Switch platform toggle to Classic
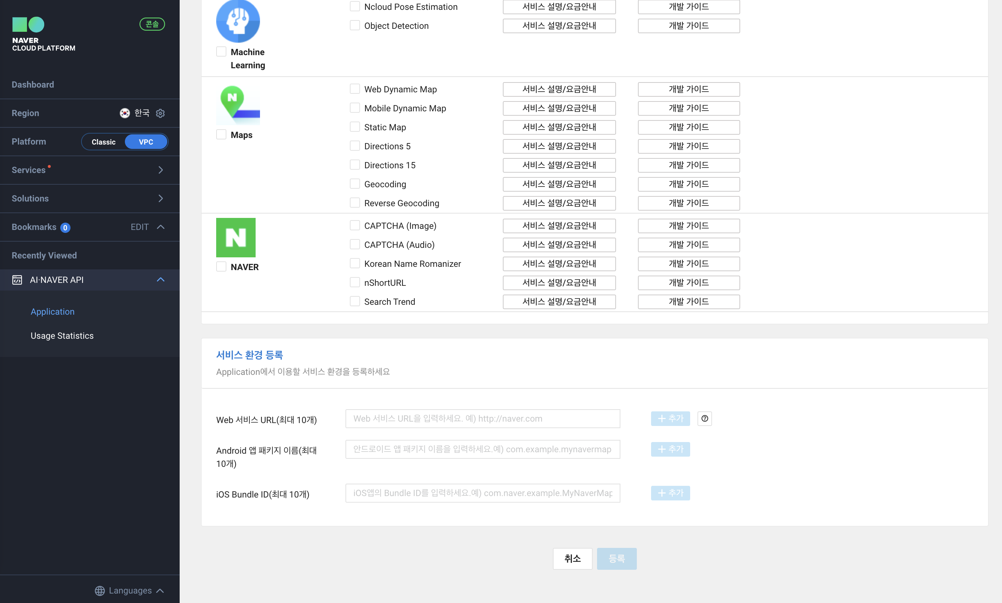The image size is (1002, 603). [104, 142]
